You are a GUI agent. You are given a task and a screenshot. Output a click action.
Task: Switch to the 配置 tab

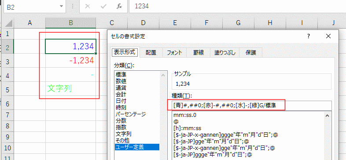point(151,52)
